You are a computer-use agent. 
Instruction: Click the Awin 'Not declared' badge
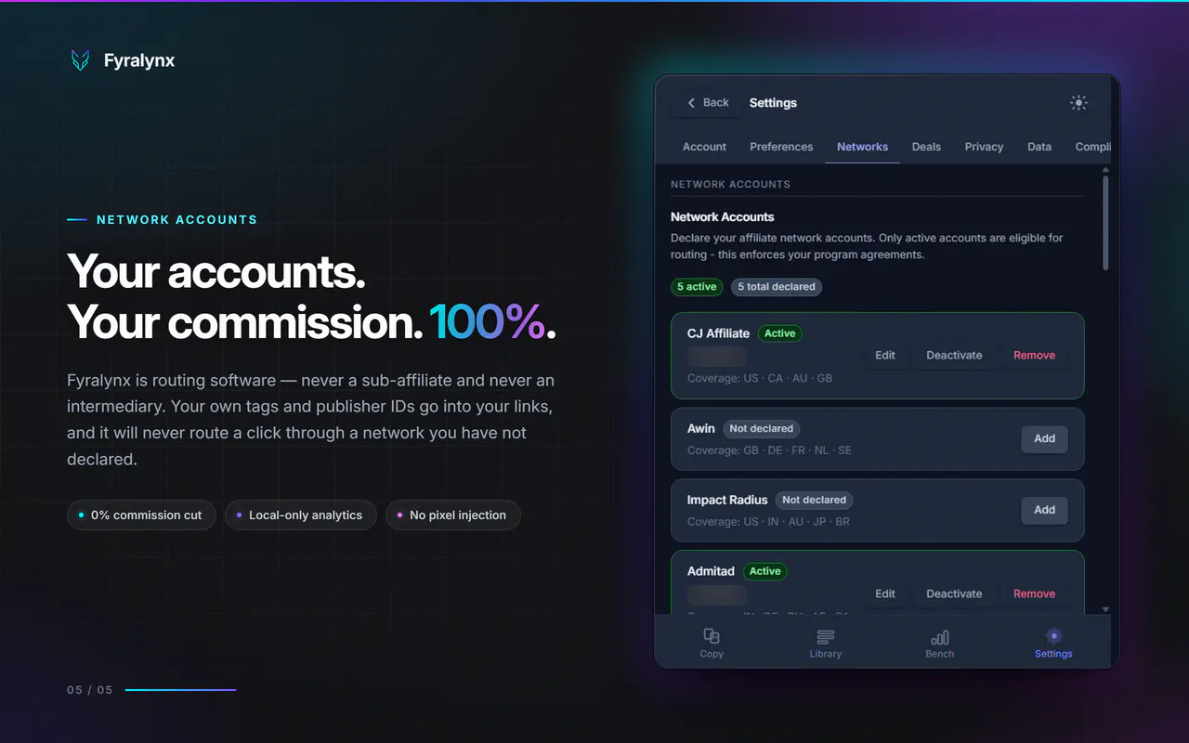[762, 429]
